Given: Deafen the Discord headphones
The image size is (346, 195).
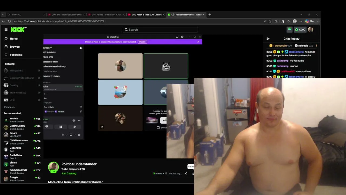Looking at the screenshot, I should coord(71,135).
